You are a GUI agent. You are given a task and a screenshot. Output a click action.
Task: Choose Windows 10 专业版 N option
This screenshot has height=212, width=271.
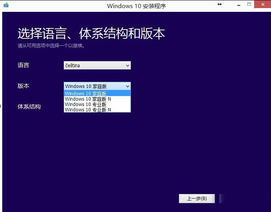(97, 109)
